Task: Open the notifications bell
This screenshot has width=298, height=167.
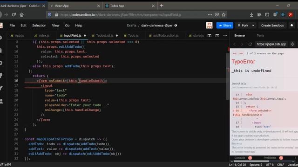Action: pos(292,26)
